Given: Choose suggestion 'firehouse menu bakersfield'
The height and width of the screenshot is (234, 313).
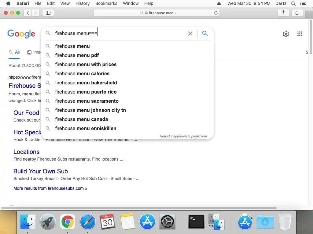Looking at the screenshot, I should [128, 83].
